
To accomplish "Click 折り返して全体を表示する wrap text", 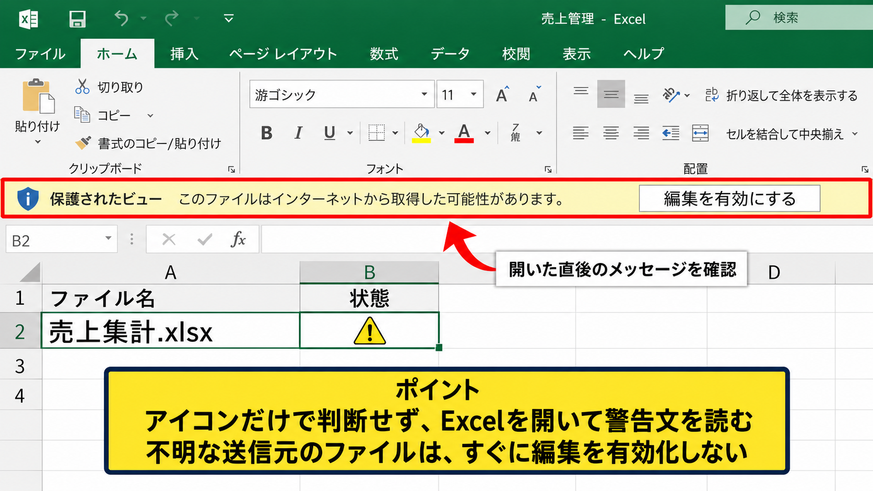I will (x=781, y=95).
